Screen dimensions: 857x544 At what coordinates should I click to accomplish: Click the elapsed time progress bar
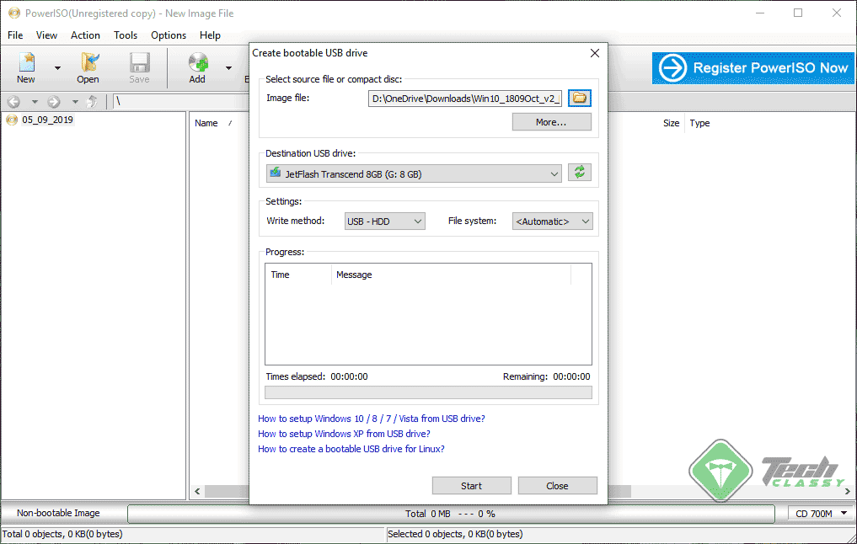[428, 392]
